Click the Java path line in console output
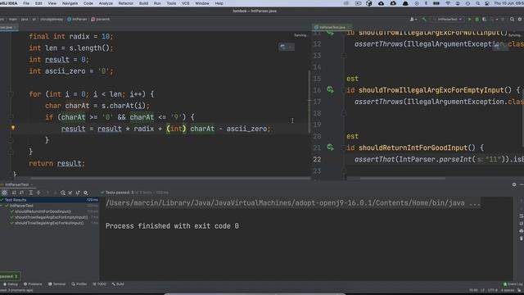Screen dimensions: 524x295 point(293,203)
